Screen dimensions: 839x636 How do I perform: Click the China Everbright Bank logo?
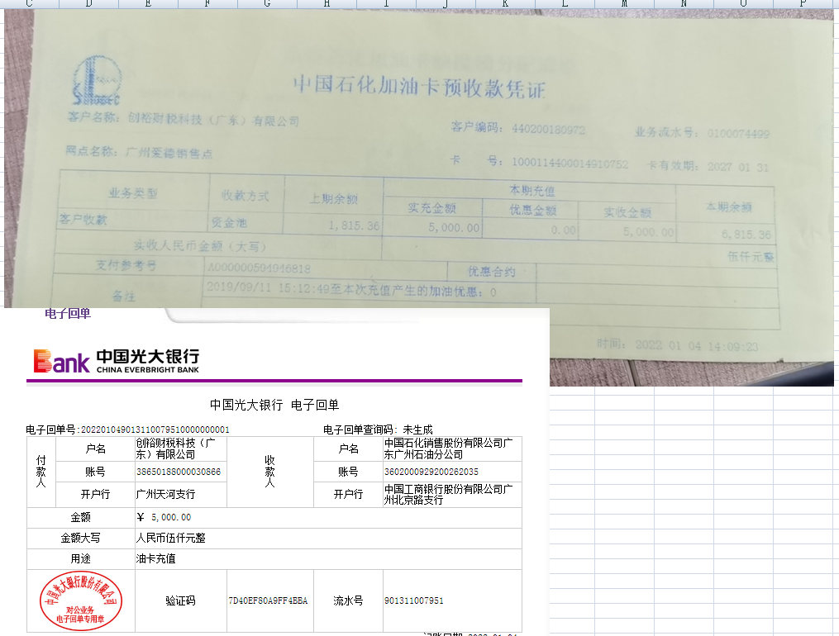[116, 361]
